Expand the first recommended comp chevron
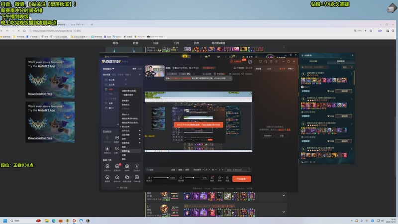Viewport: 398px width, 224px height. pyautogui.click(x=352, y=74)
